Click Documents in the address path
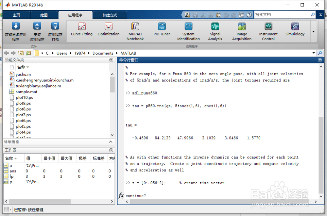The image size is (327, 216). pos(103,53)
